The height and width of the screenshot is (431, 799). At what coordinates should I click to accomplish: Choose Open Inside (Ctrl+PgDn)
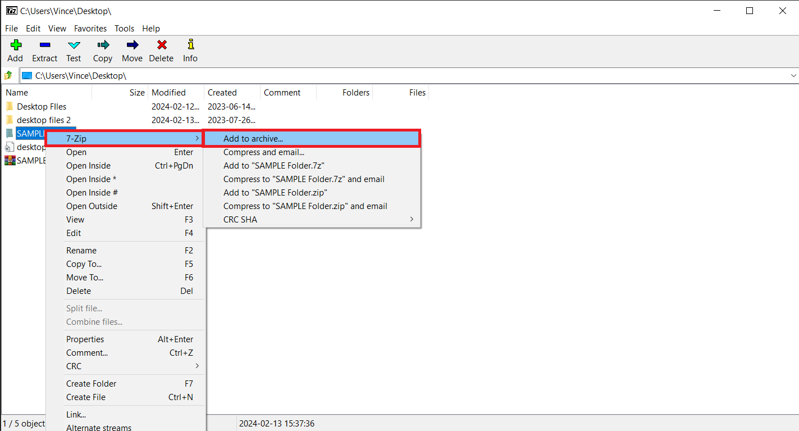126,166
